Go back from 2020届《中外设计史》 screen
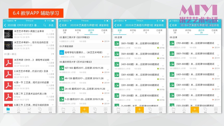The image size is (224, 126). pyautogui.click(x=5, y=25)
